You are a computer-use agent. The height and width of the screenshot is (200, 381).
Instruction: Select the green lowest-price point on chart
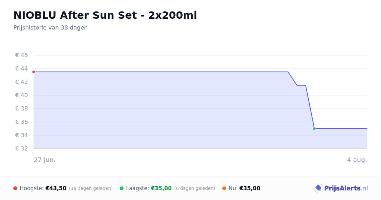314,129
